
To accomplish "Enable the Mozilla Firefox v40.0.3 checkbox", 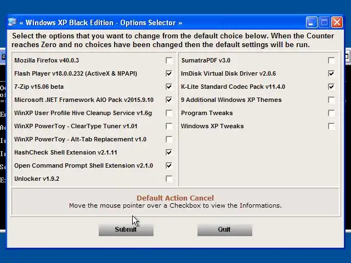I will tap(169, 60).
